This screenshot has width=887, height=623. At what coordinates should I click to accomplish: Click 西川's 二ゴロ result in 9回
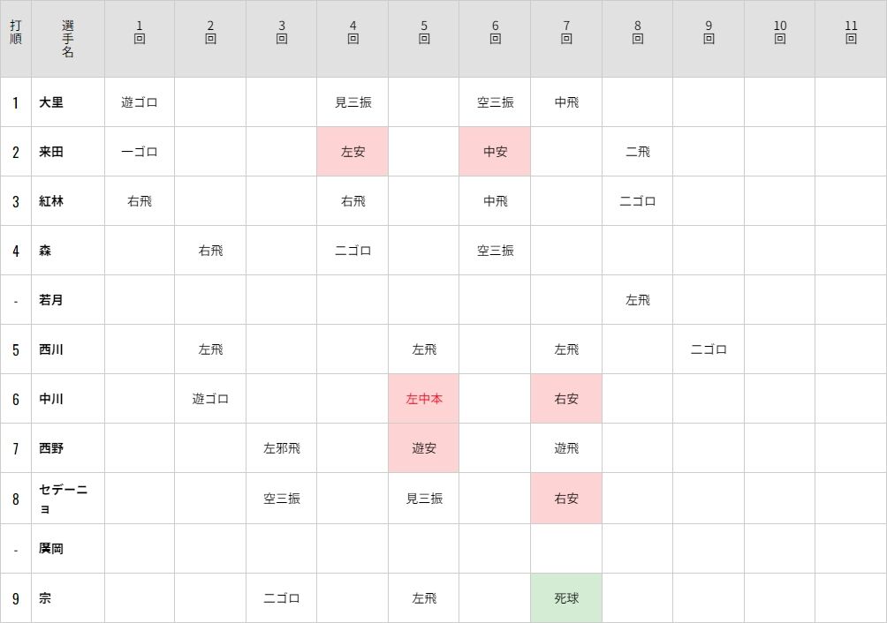point(709,349)
